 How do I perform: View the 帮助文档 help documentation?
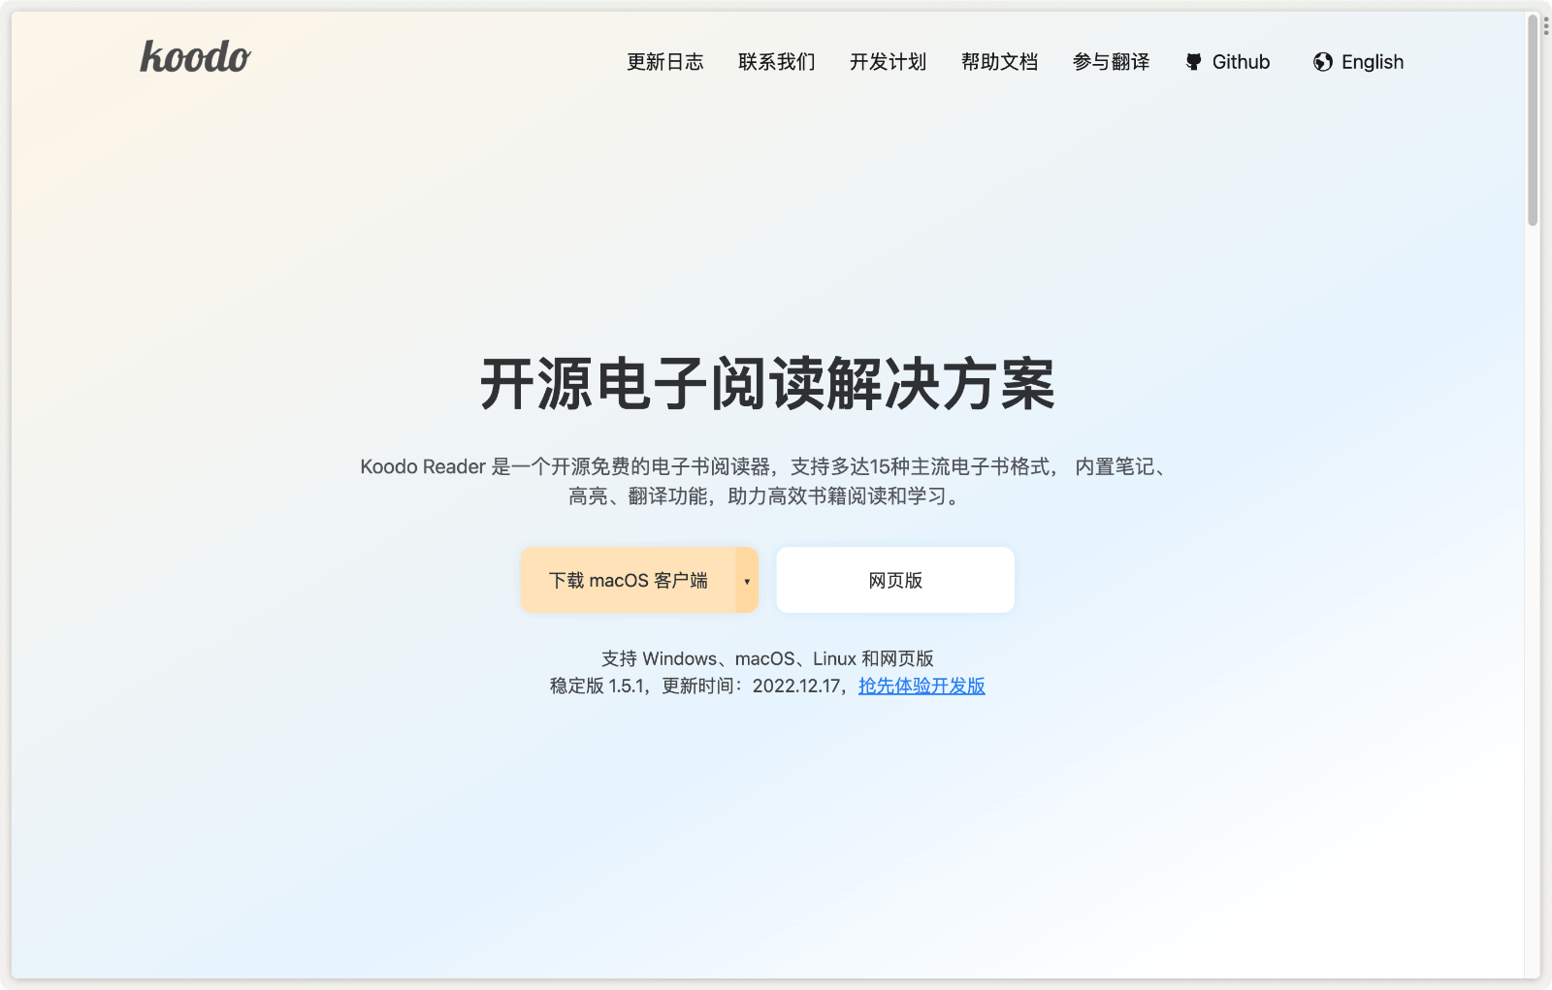point(999,62)
